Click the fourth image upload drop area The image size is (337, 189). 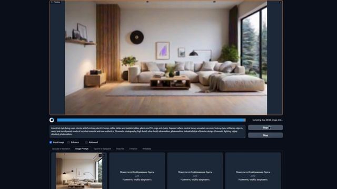[x=253, y=171]
